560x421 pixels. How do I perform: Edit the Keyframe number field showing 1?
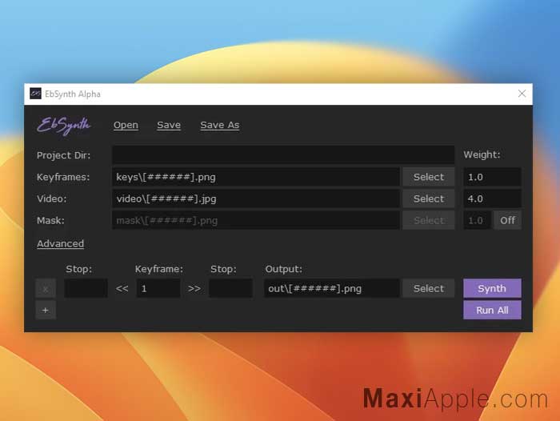[x=158, y=288]
